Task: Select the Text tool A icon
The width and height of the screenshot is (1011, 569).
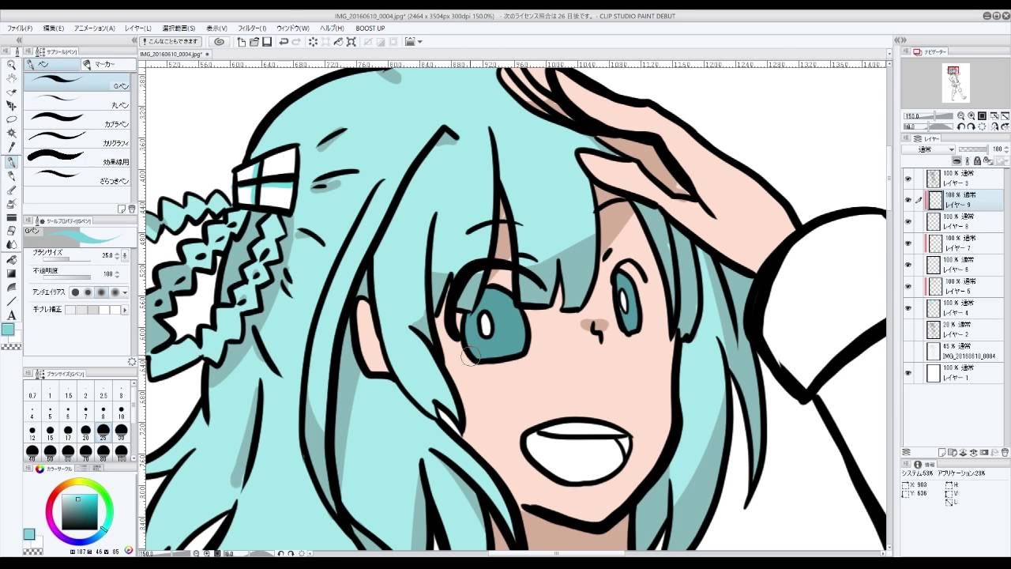Action: click(x=11, y=315)
